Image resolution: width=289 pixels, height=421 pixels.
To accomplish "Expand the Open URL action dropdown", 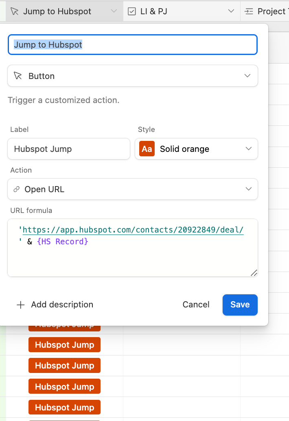I will [247, 189].
